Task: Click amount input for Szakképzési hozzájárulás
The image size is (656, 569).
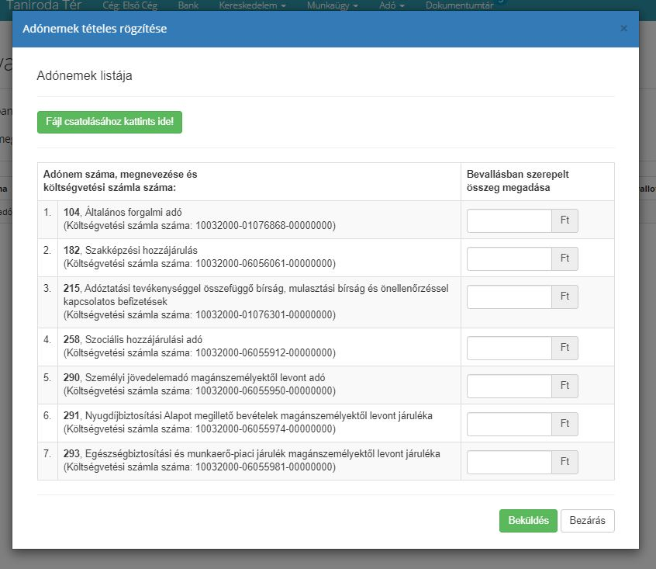Action: (509, 258)
